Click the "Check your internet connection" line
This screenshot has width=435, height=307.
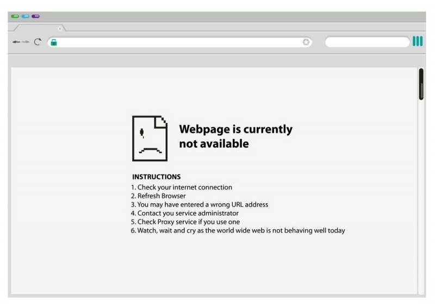[x=182, y=187]
